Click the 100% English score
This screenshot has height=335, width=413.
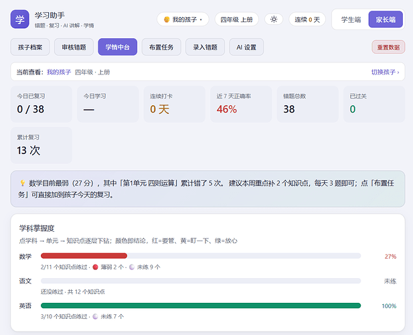tap(389, 306)
